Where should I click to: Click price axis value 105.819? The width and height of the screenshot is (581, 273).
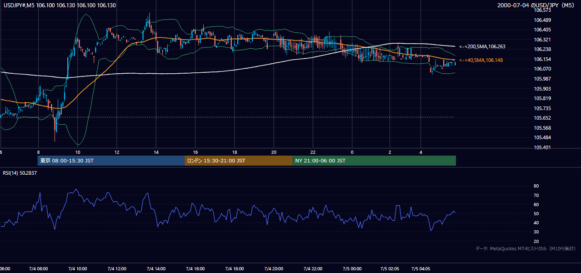542,98
